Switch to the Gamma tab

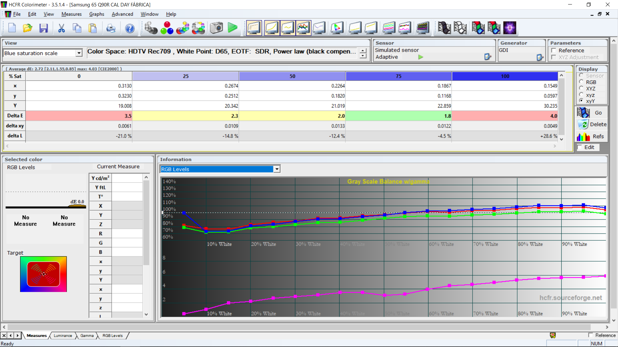[87, 335]
